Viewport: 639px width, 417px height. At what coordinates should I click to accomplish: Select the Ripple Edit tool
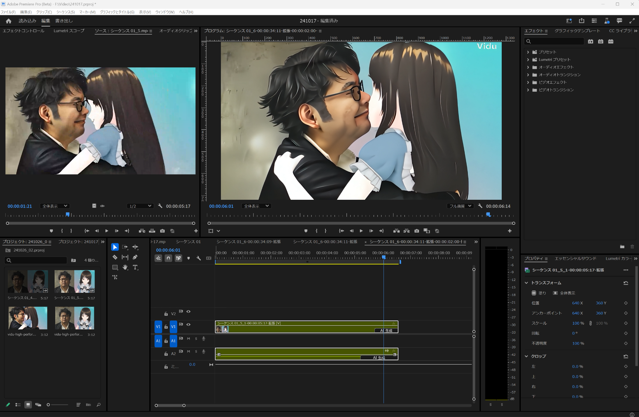(x=135, y=247)
